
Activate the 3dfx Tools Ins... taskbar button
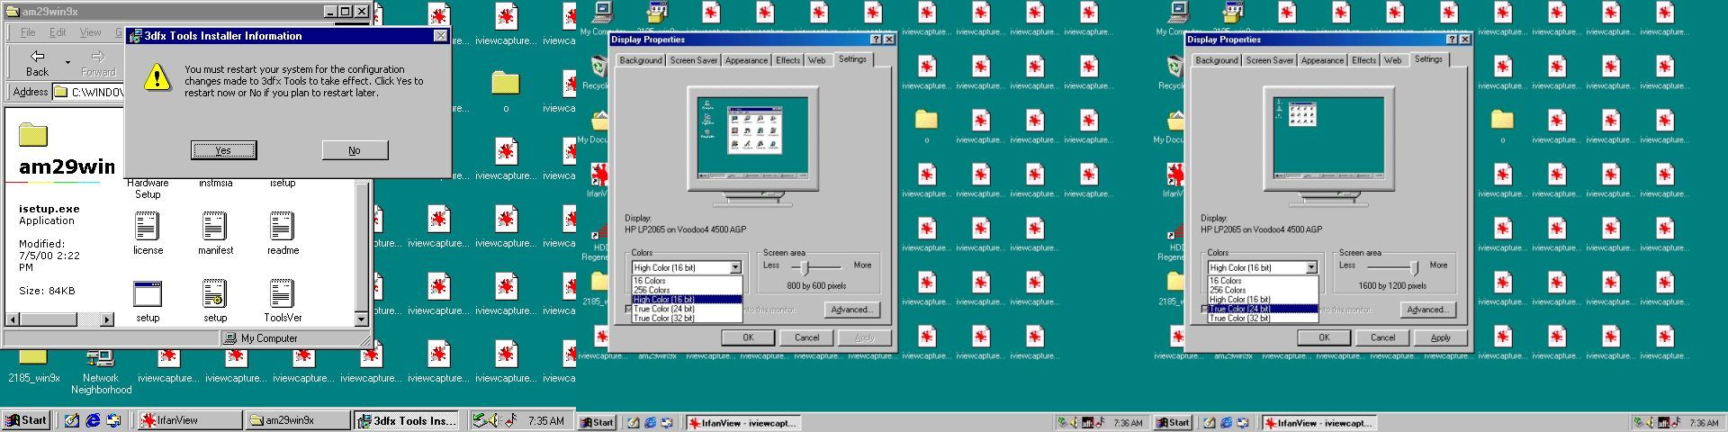point(406,419)
